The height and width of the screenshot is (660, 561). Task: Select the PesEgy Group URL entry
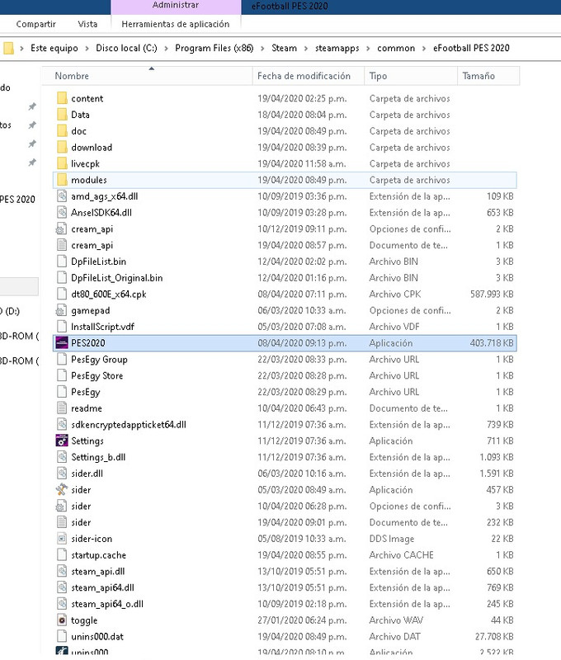click(x=99, y=360)
